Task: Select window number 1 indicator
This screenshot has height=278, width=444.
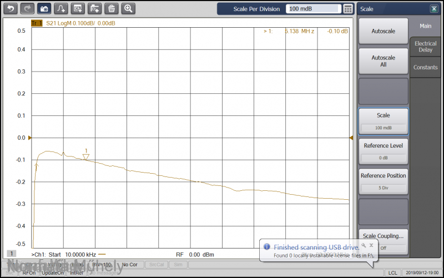Action: [12, 253]
